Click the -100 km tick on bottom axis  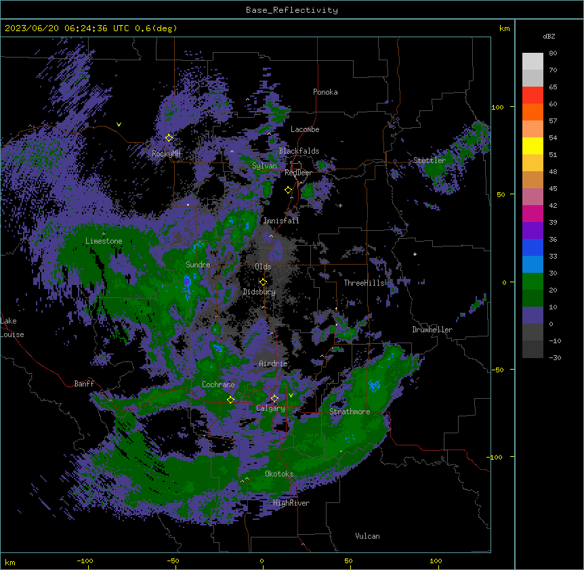coord(85,561)
